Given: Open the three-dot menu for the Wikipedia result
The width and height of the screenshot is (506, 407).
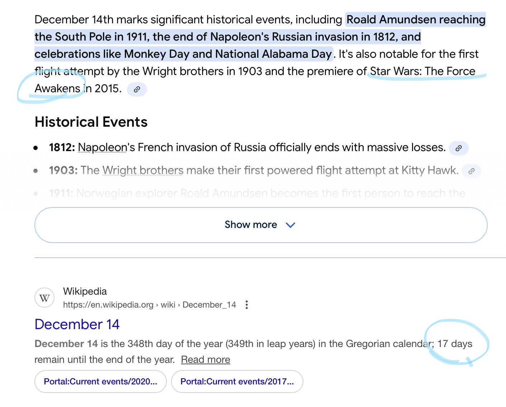Looking at the screenshot, I should pyautogui.click(x=246, y=305).
